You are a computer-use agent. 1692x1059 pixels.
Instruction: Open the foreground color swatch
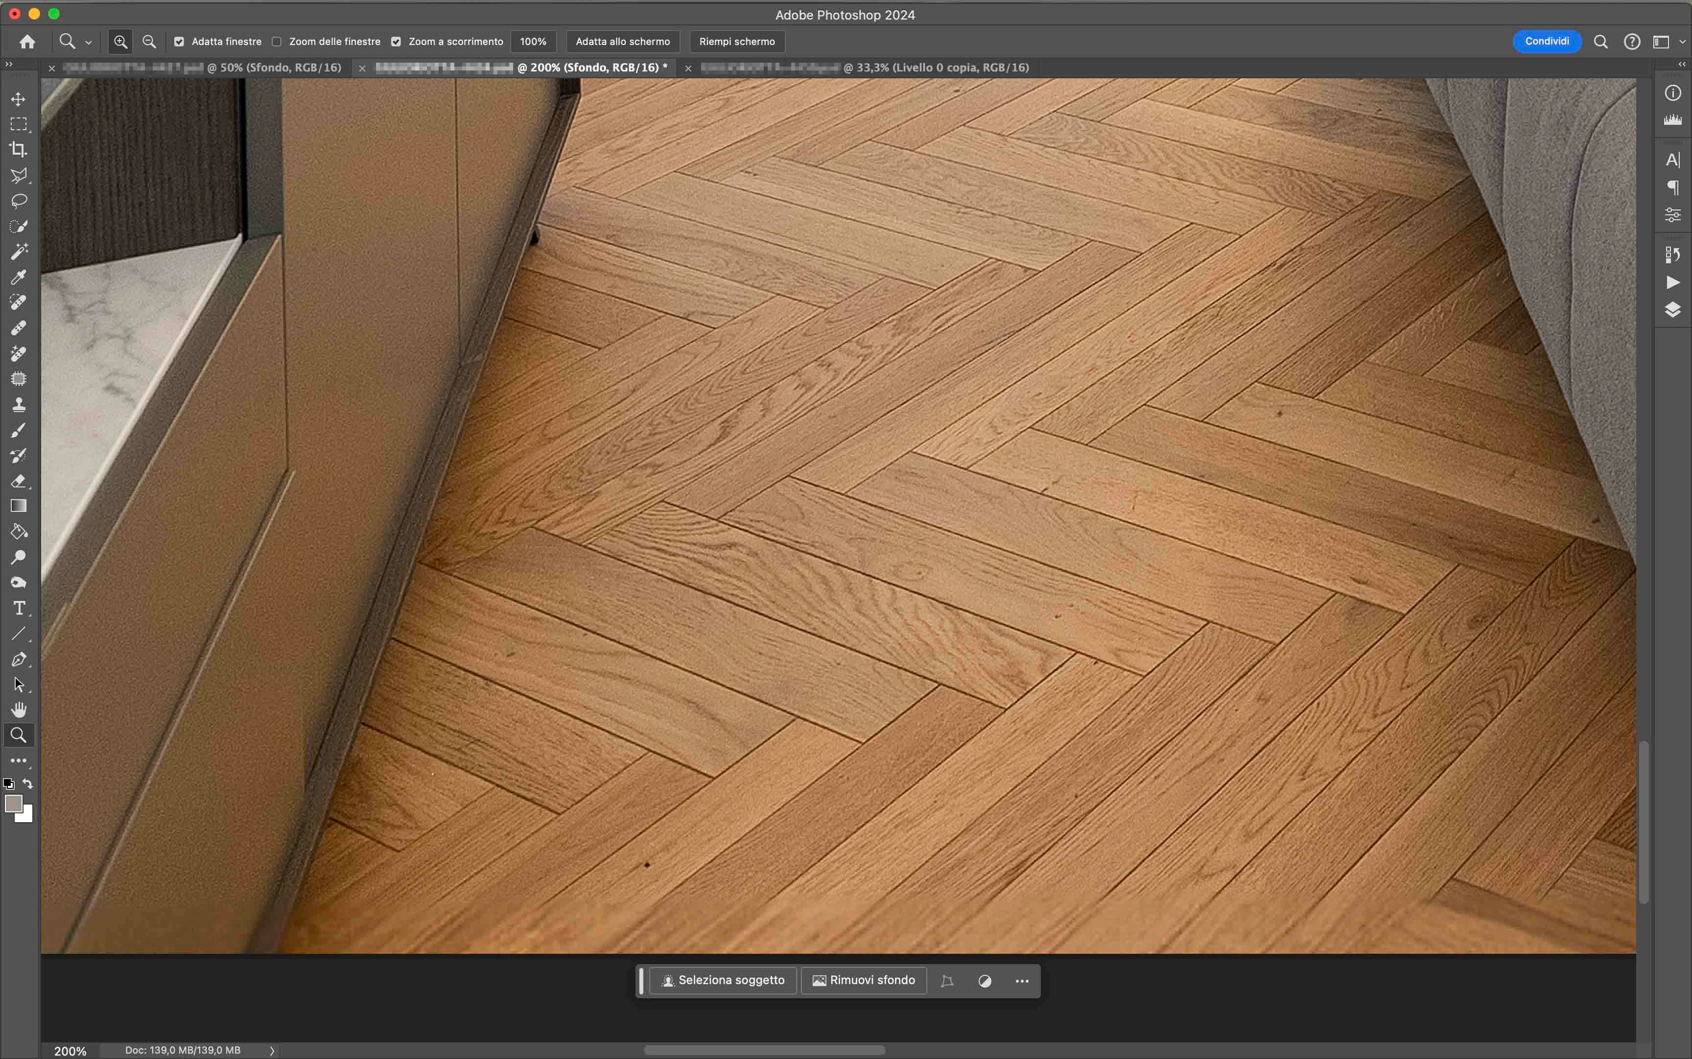13,804
